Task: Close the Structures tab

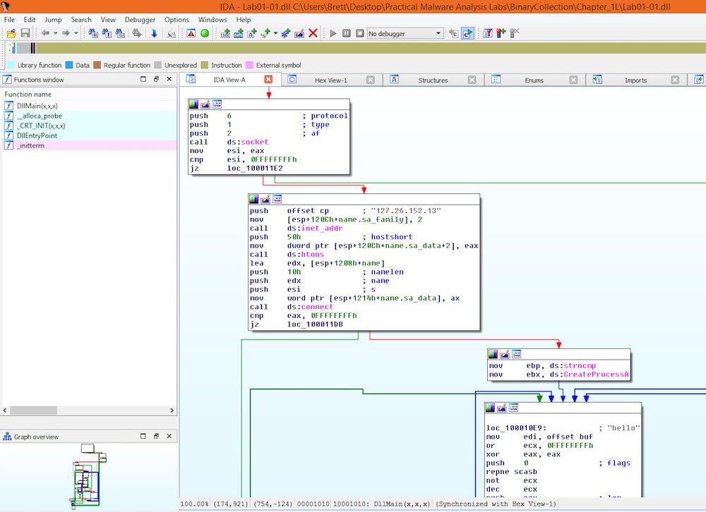Action: pos(472,80)
